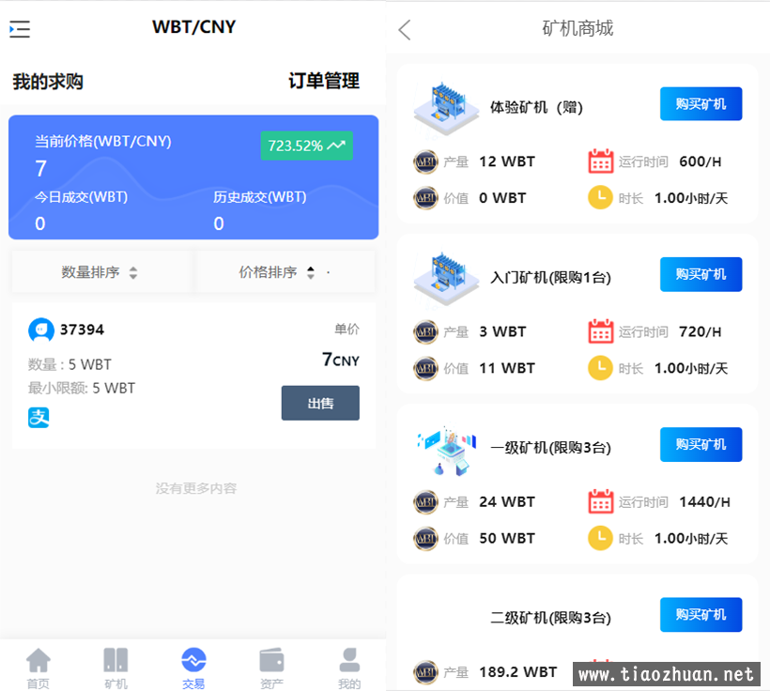Viewport: 770px width, 691px height.
Task: Open 订单管理 tab
Action: 324,81
